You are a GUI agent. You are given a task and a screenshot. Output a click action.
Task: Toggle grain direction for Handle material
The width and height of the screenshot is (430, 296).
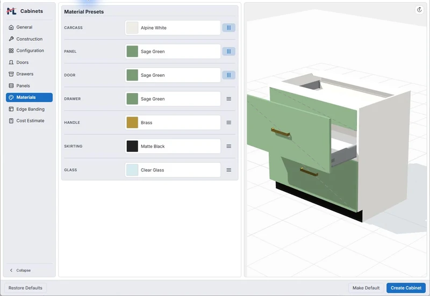(x=229, y=122)
